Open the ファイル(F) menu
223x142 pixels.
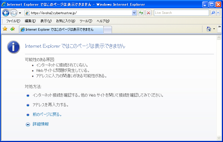(x=13, y=21)
